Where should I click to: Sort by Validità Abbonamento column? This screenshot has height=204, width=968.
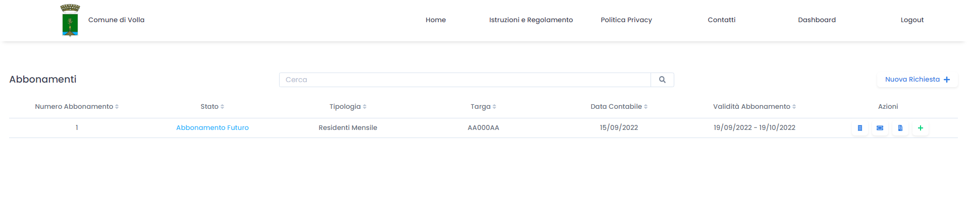click(755, 107)
